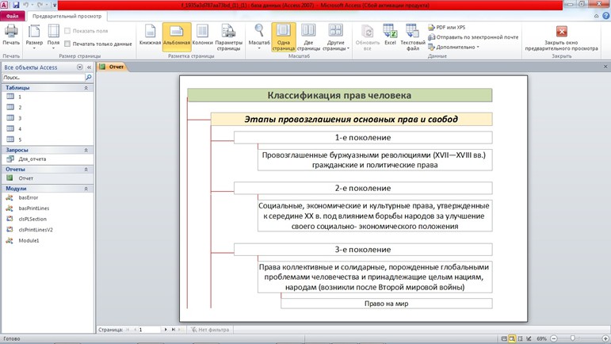
Task: Export report to Excel
Action: (390, 34)
